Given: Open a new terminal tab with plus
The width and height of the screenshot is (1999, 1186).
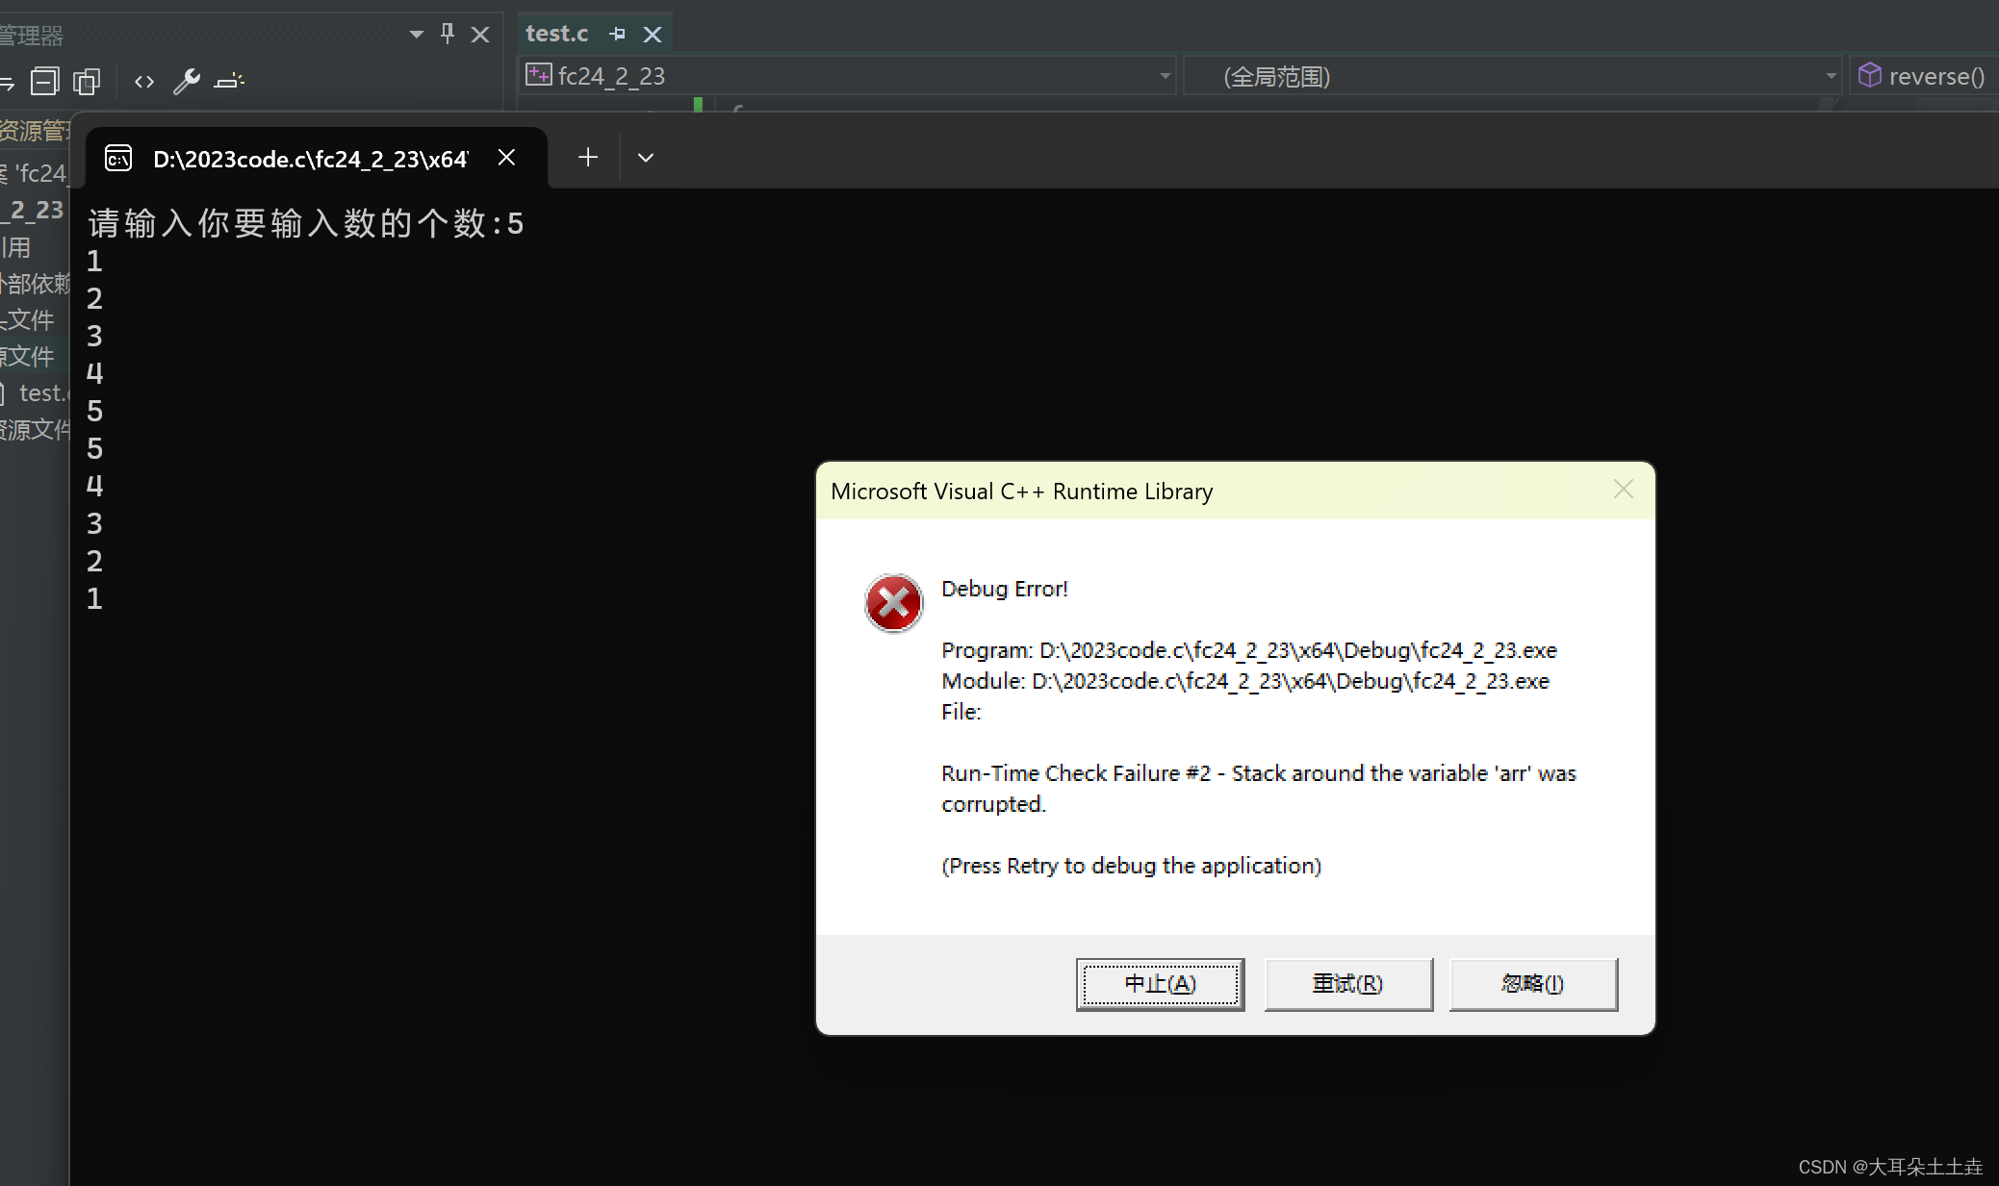Looking at the screenshot, I should (x=587, y=158).
